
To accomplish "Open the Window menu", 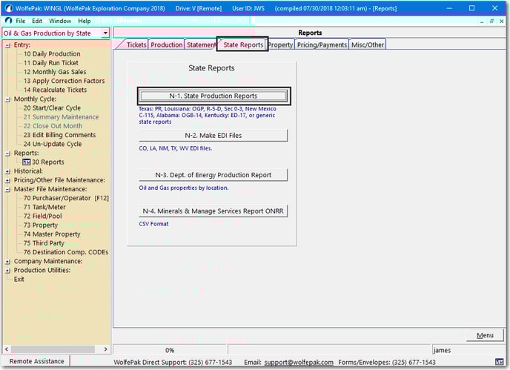I will (60, 21).
